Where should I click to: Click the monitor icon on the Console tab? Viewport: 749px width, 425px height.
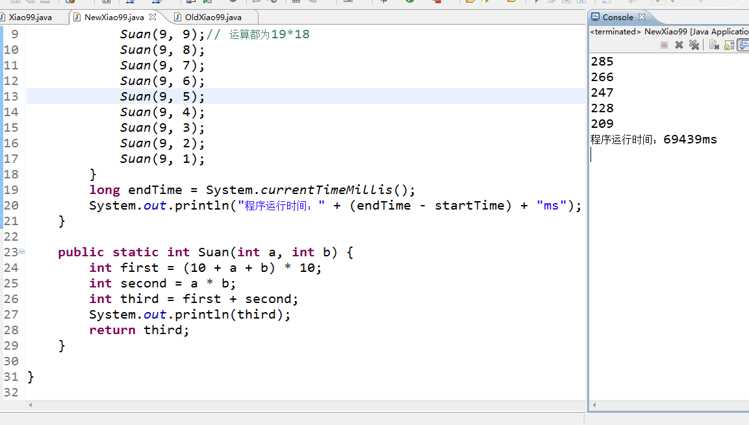595,17
